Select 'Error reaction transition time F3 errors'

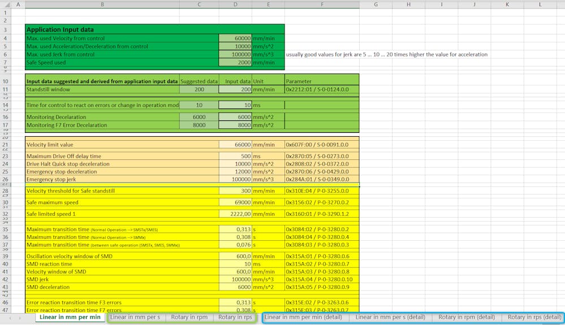tap(122, 302)
